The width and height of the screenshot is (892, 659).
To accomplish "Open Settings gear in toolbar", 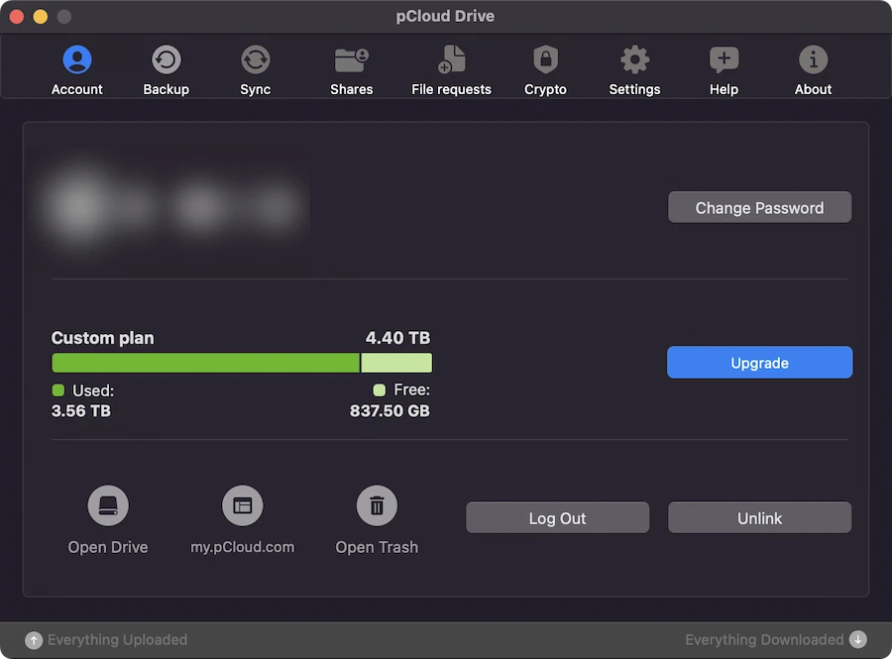I will tap(635, 59).
